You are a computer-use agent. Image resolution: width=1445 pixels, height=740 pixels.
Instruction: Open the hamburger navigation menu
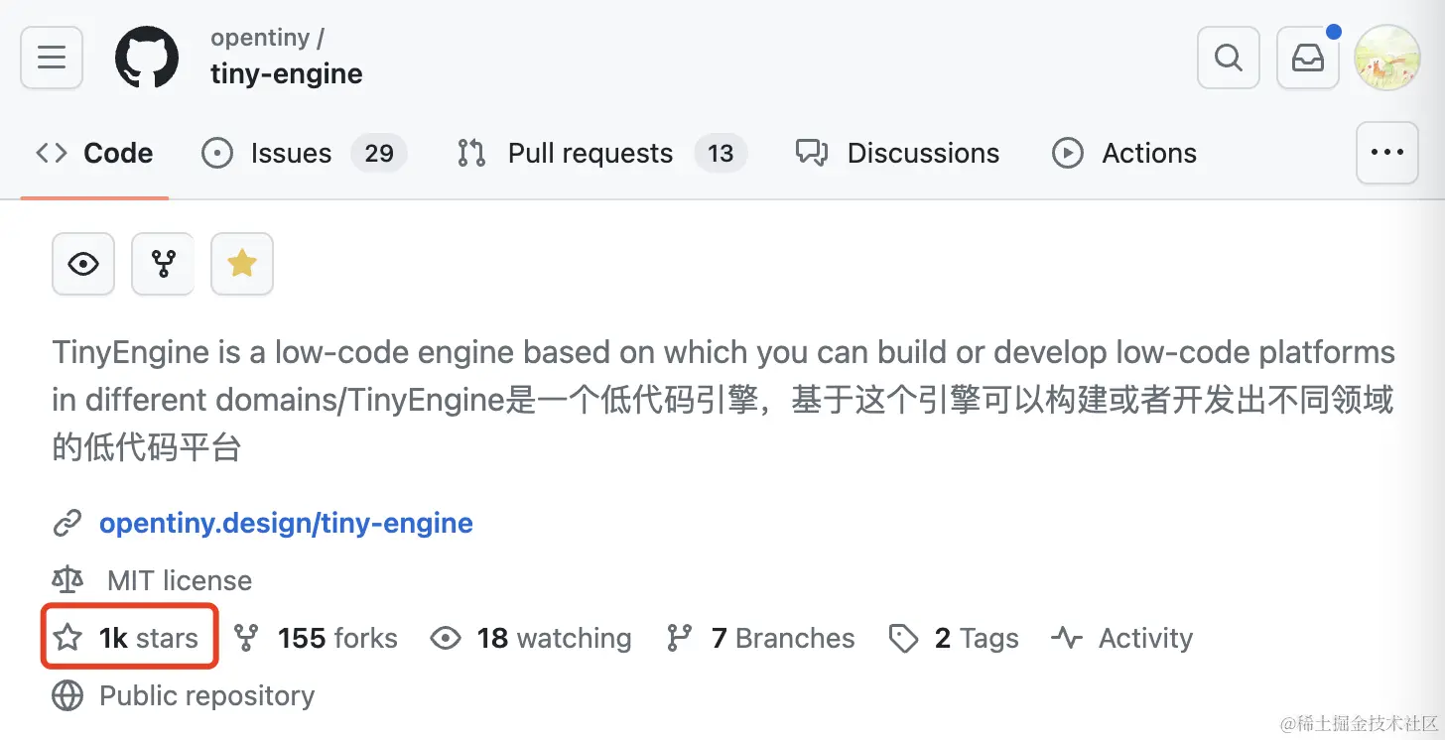(52, 58)
